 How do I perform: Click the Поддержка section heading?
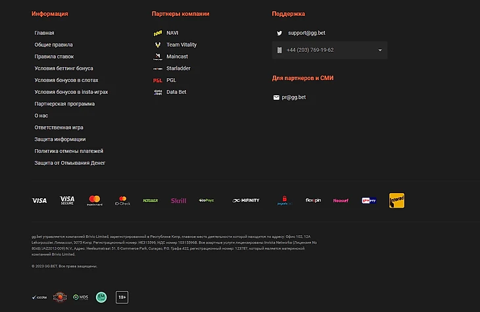coord(289,14)
